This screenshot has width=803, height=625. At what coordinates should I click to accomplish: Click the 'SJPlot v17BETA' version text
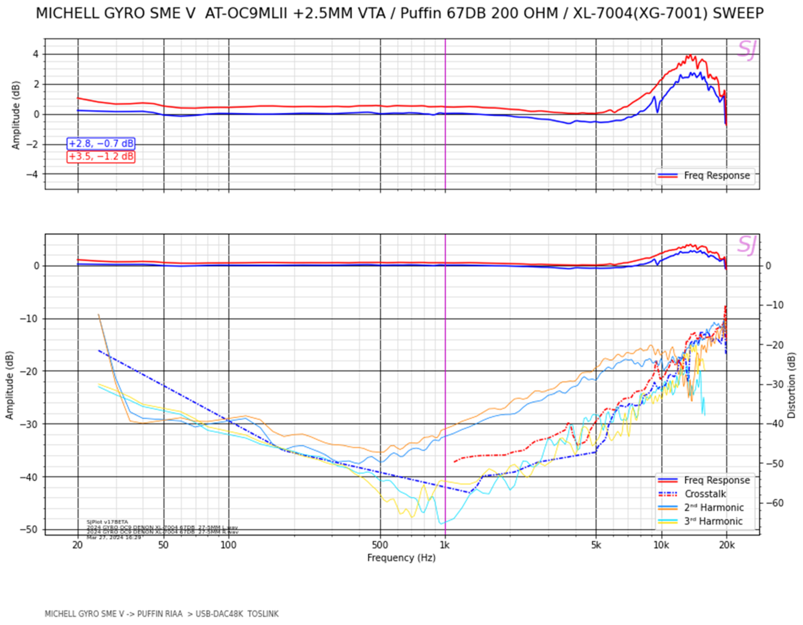click(x=108, y=522)
